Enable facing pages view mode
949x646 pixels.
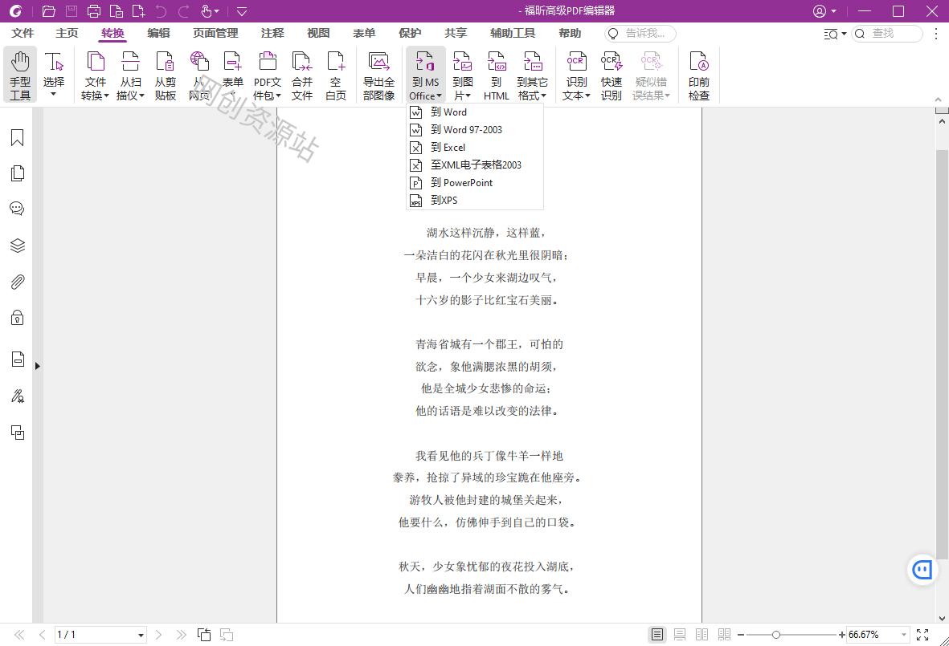tap(702, 635)
